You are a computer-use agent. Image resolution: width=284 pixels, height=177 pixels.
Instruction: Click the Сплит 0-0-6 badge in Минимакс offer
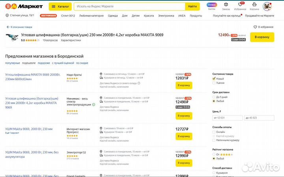pyautogui.click(x=183, y=107)
